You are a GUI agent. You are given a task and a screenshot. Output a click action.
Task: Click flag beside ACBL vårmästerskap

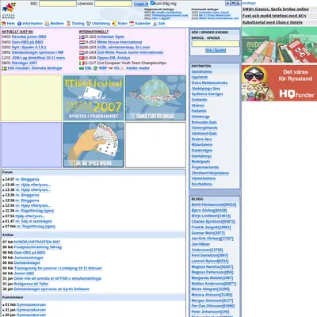pos(82,48)
